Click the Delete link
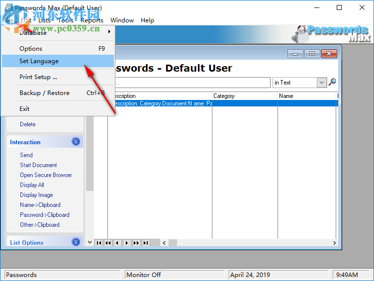The image size is (374, 281). (x=28, y=124)
